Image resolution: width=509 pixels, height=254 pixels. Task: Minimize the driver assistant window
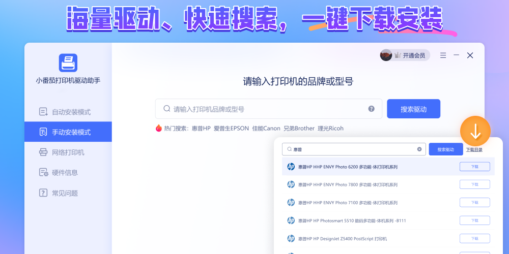457,55
